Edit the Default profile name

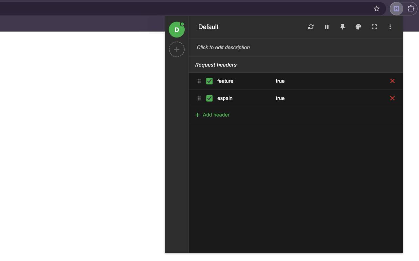pos(209,27)
